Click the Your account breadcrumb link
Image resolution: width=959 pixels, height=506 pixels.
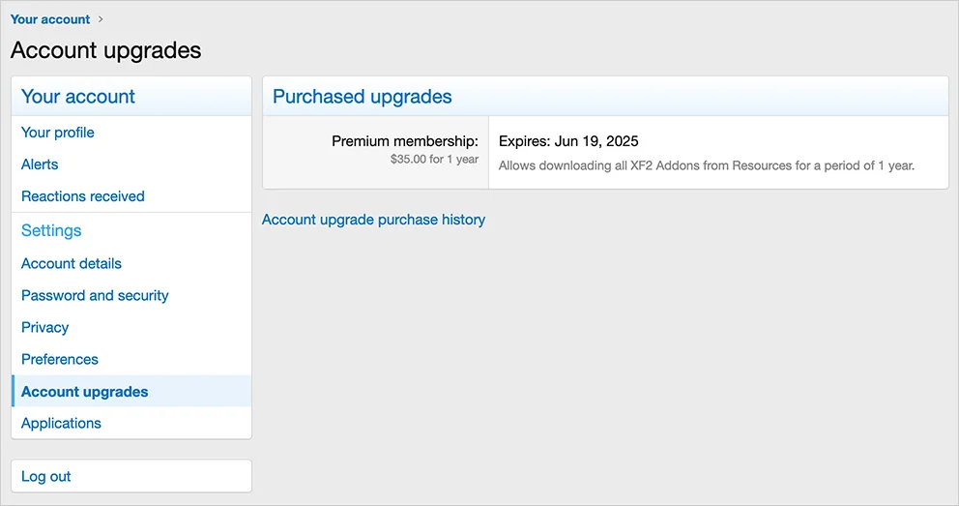(x=50, y=19)
